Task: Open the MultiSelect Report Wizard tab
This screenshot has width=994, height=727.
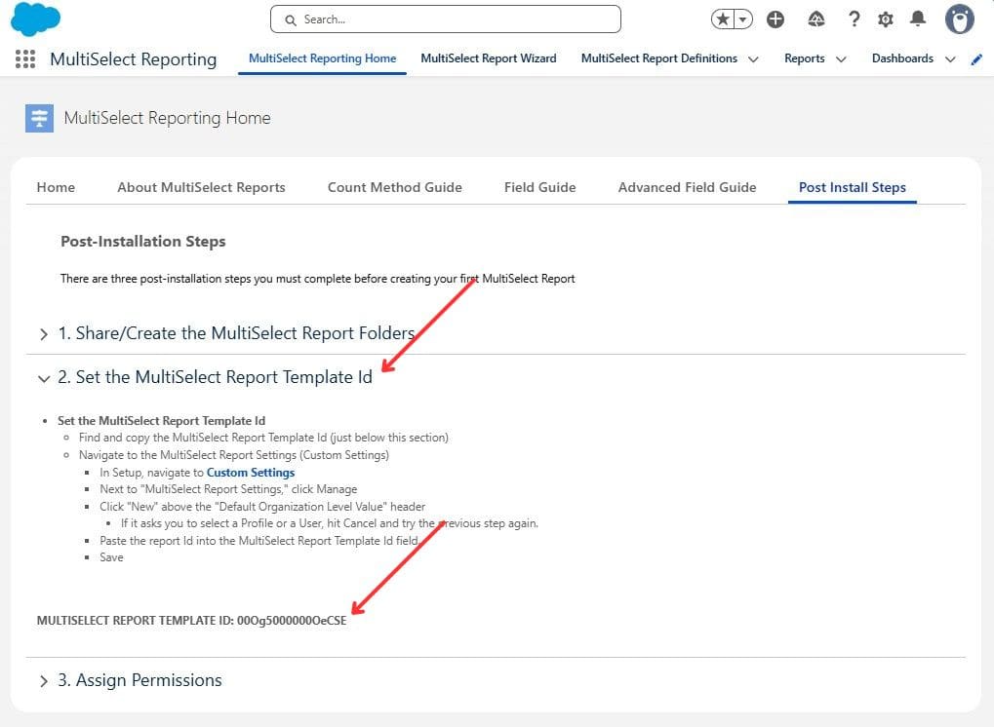Action: [x=489, y=57]
